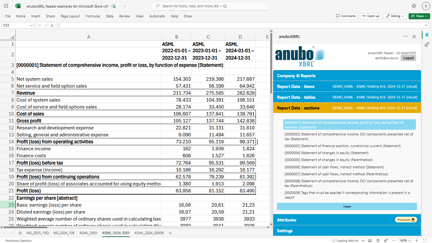This screenshot has width=432, height=243.
Task: Open the 145% zoom level dropdown
Action: (405, 240)
